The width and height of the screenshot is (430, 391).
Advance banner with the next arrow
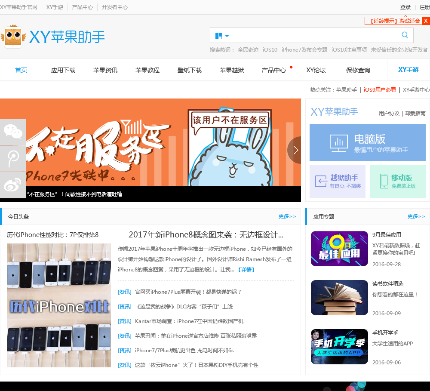coord(295,150)
